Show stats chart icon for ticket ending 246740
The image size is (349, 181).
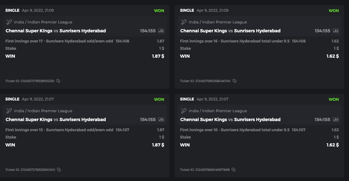[336, 31]
